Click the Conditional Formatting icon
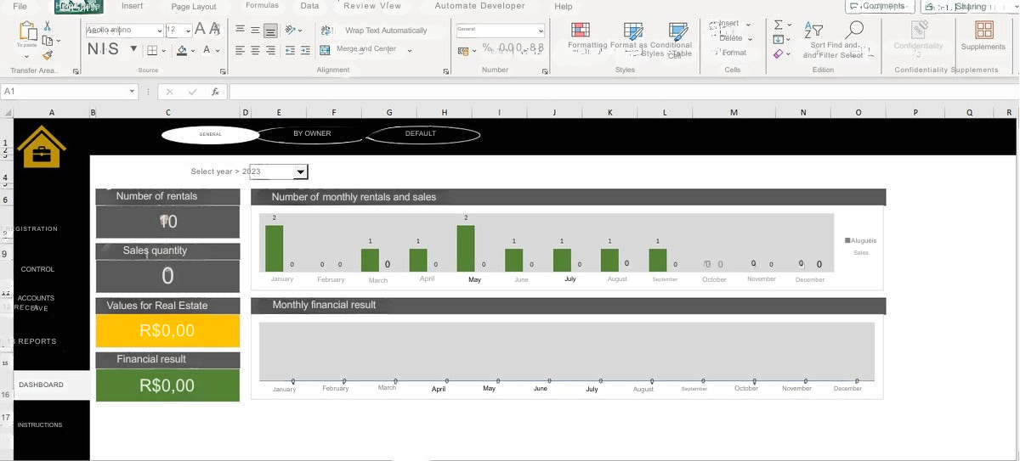The image size is (1020, 461). [678, 31]
